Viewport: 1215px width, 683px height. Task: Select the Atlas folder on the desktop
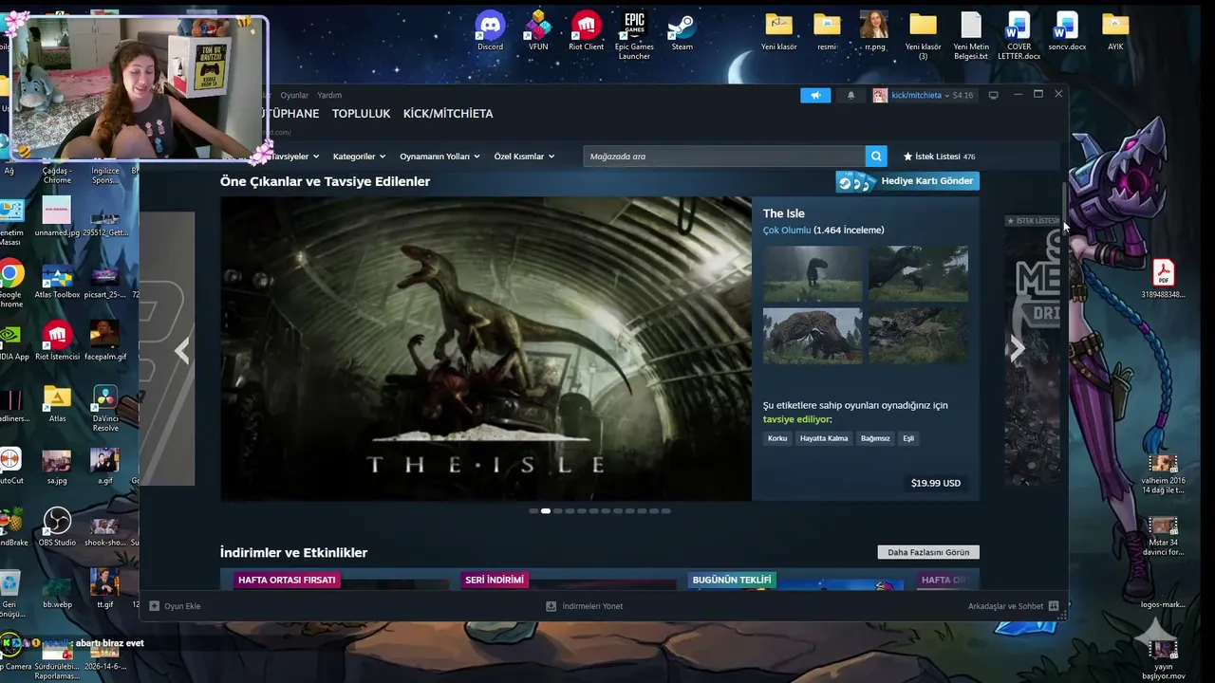tap(57, 403)
